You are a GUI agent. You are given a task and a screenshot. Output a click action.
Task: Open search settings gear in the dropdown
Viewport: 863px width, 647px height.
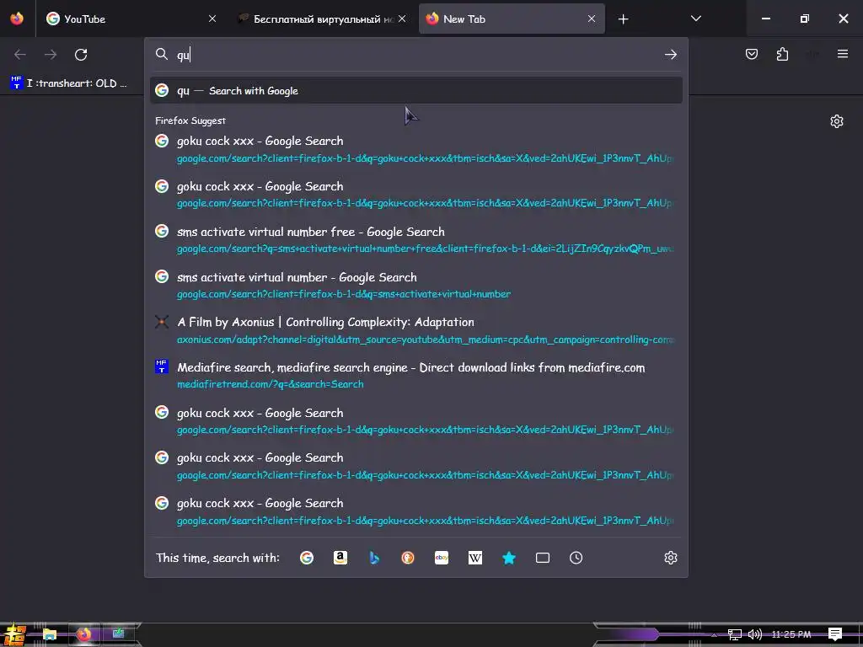(x=670, y=558)
